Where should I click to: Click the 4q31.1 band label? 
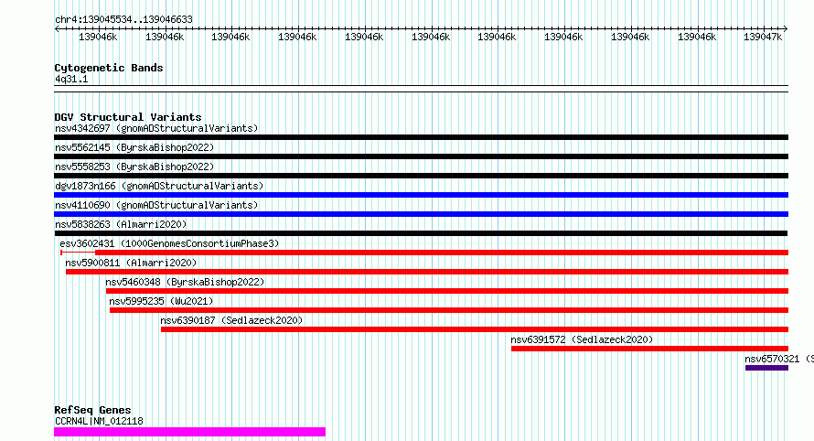[71, 79]
